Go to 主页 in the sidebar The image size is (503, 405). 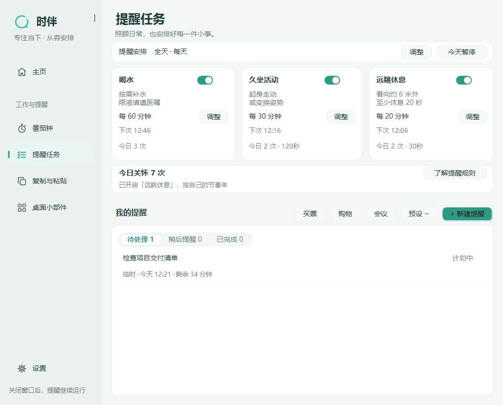tap(51, 72)
